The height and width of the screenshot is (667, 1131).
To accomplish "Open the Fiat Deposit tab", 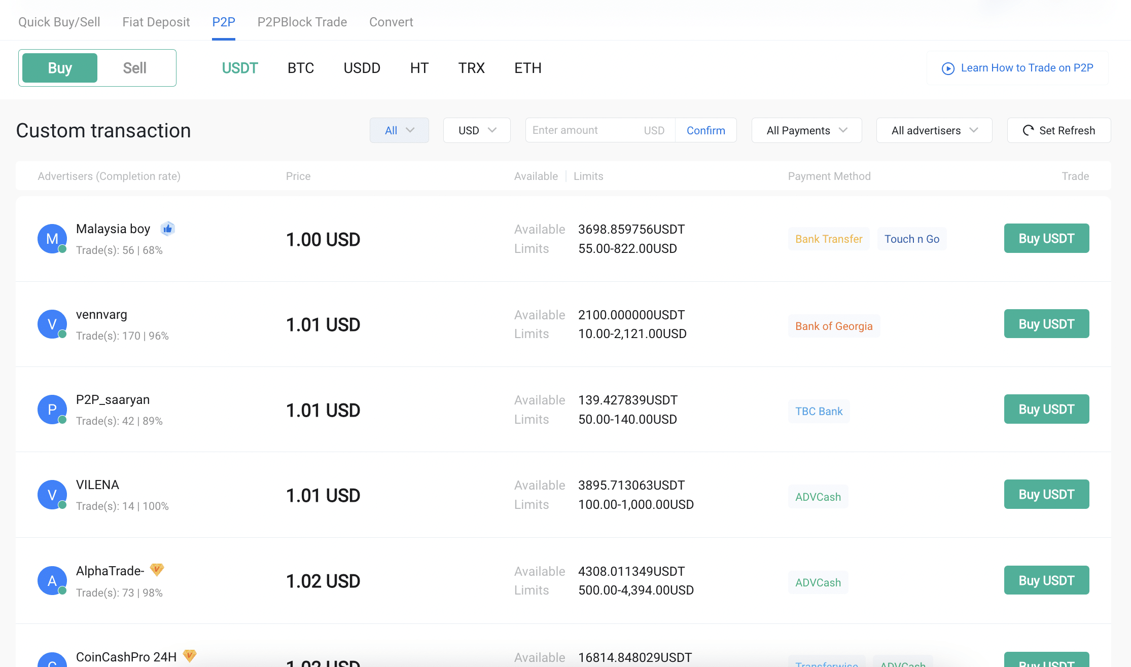I will [156, 22].
